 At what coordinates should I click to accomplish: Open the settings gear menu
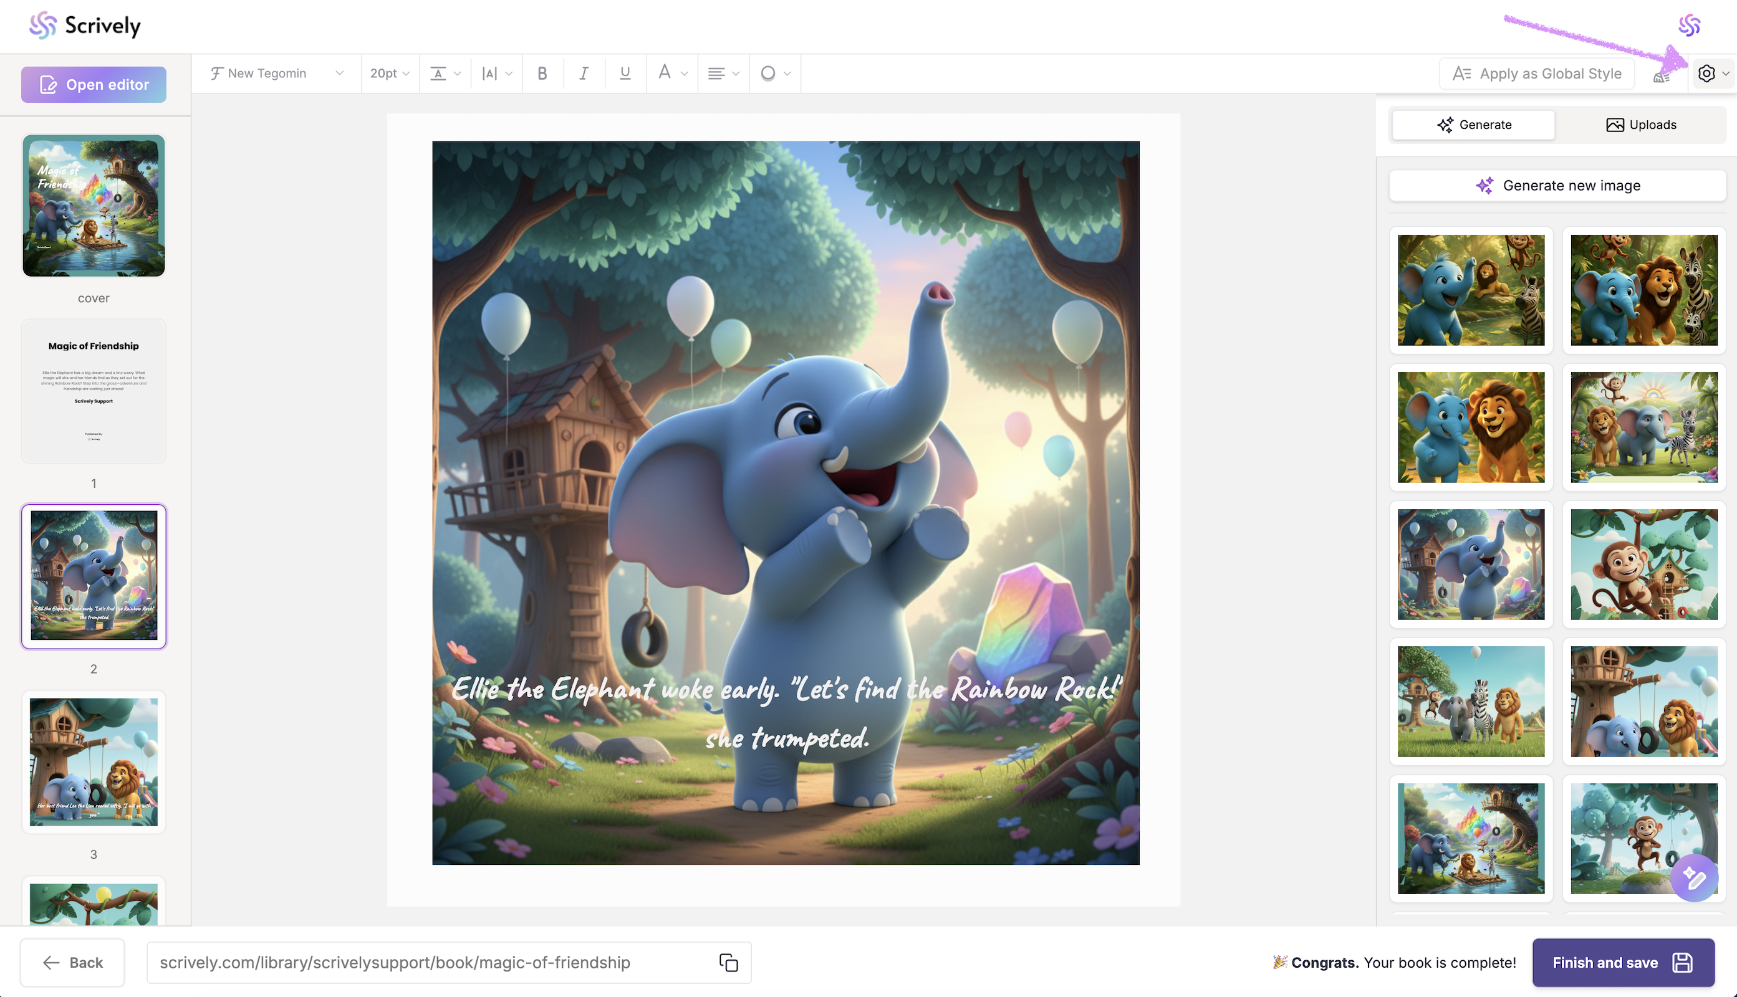1711,74
